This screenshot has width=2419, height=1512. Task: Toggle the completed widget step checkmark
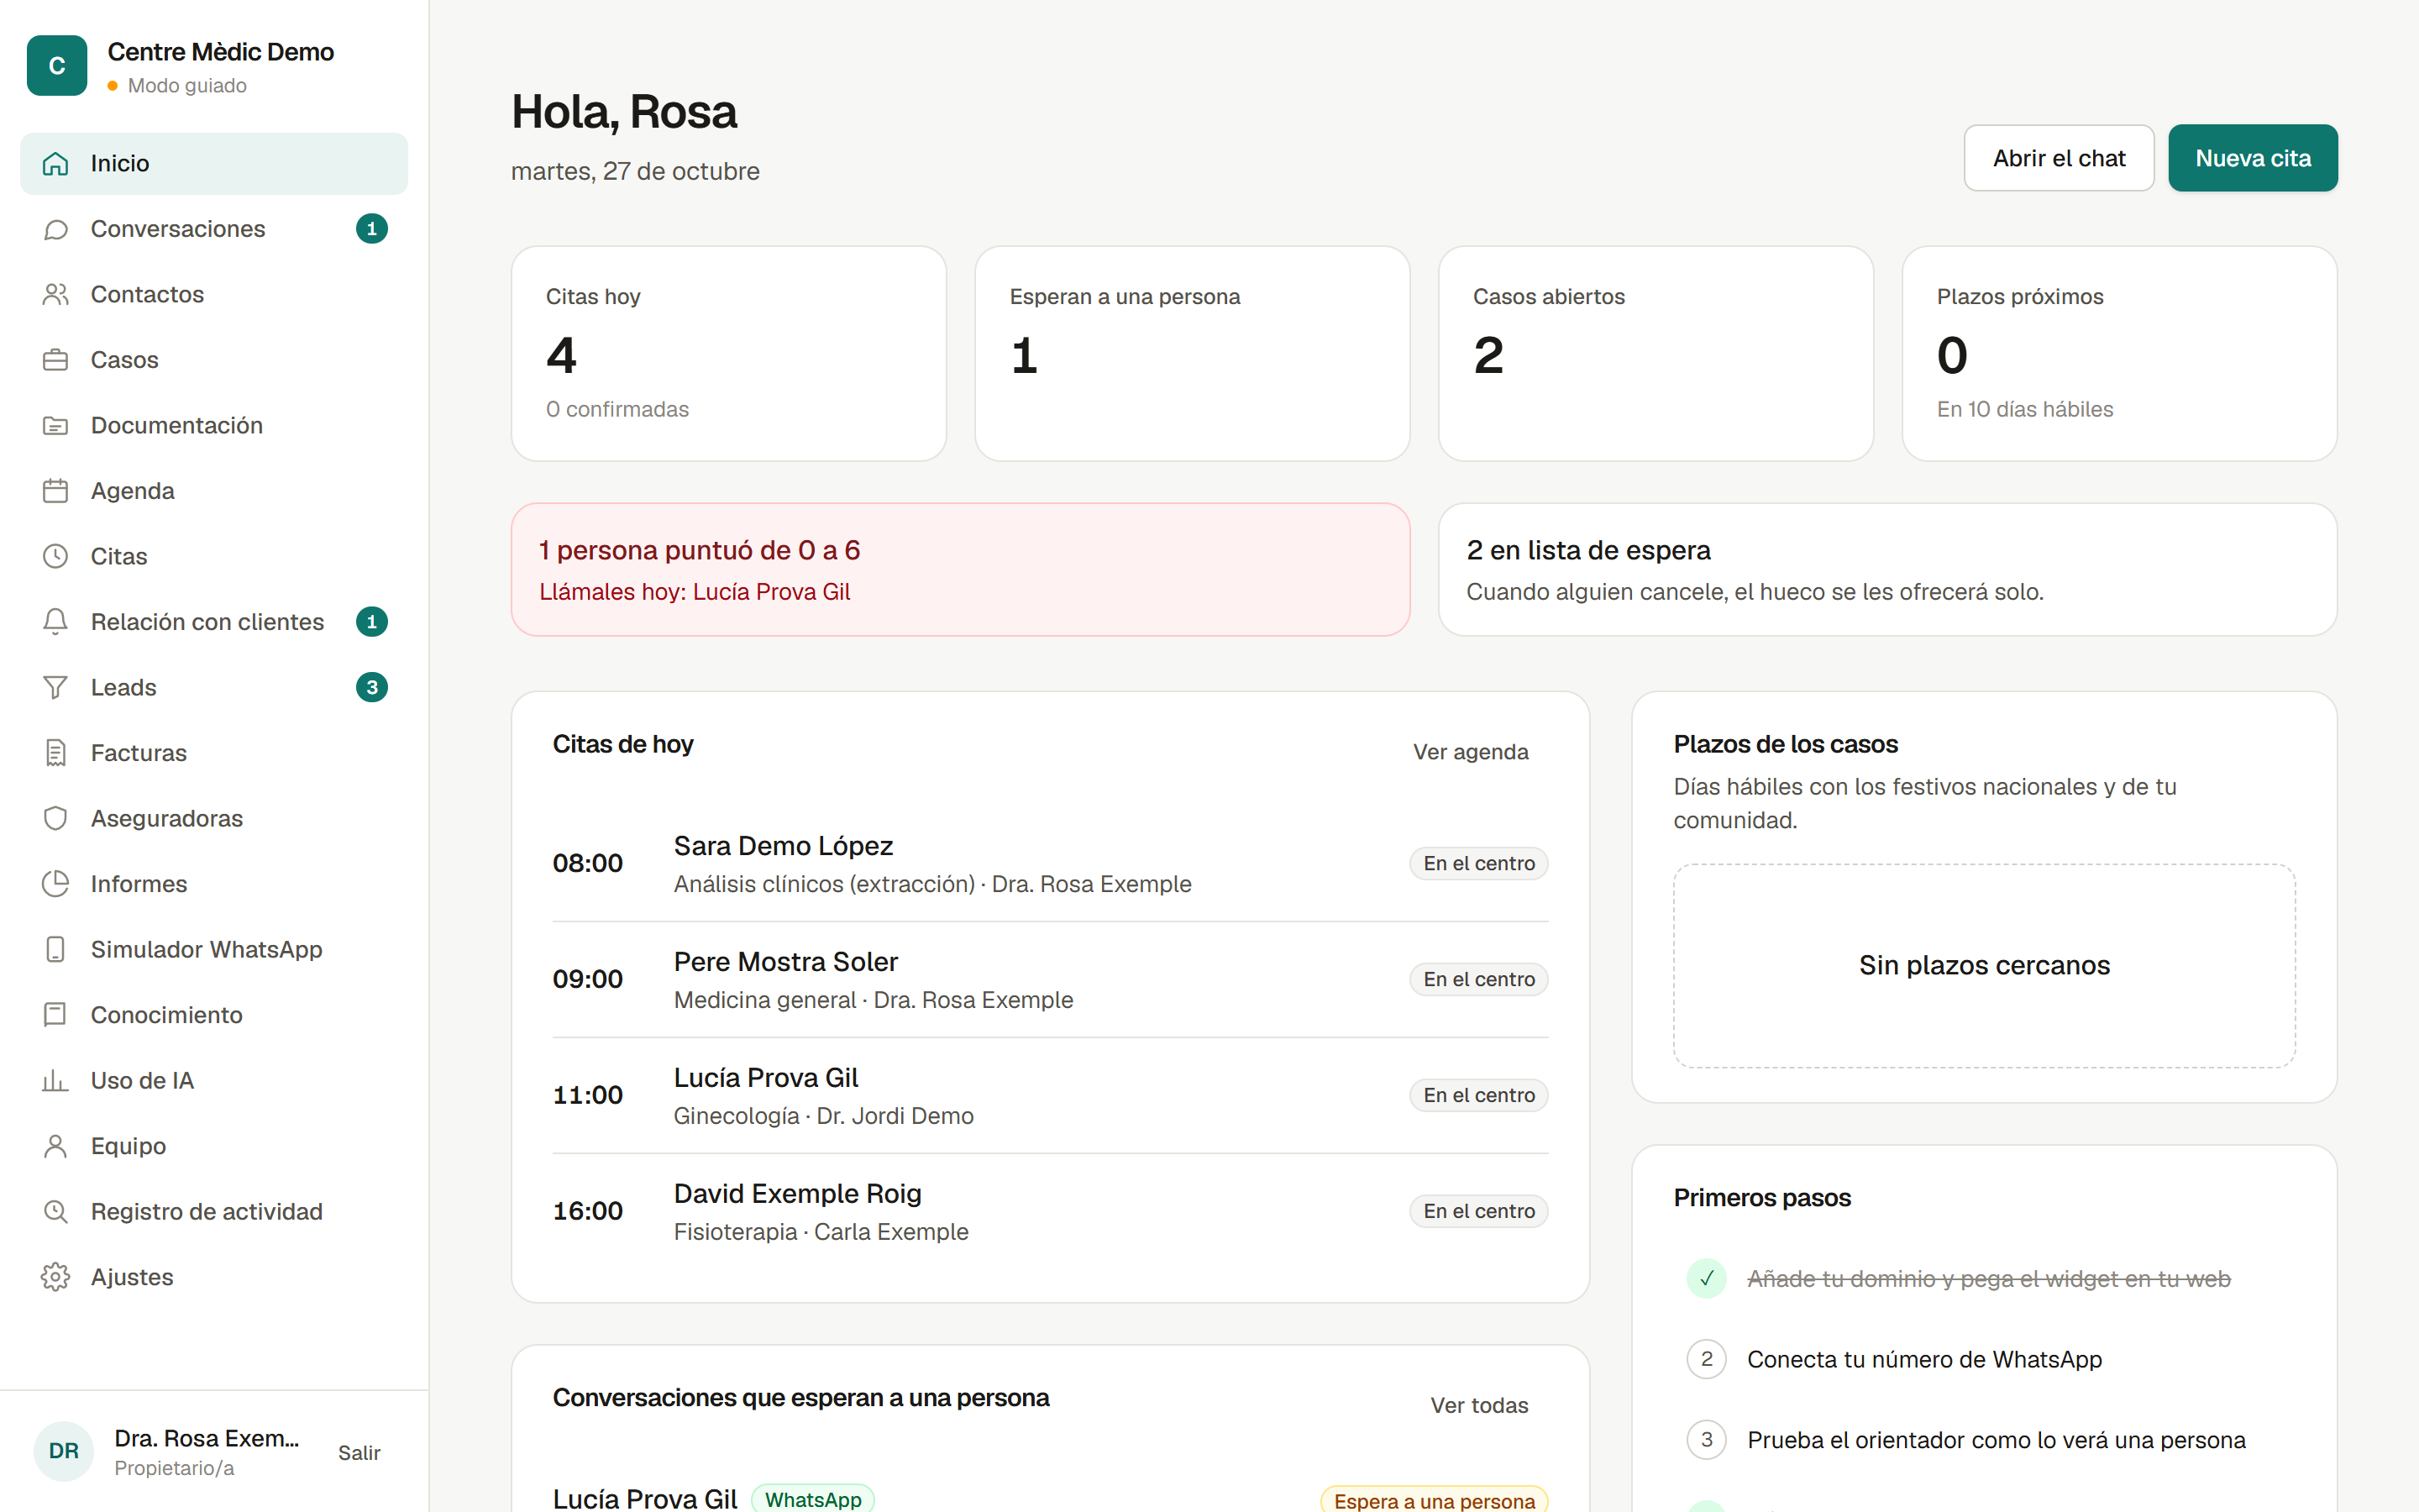(x=1706, y=1279)
